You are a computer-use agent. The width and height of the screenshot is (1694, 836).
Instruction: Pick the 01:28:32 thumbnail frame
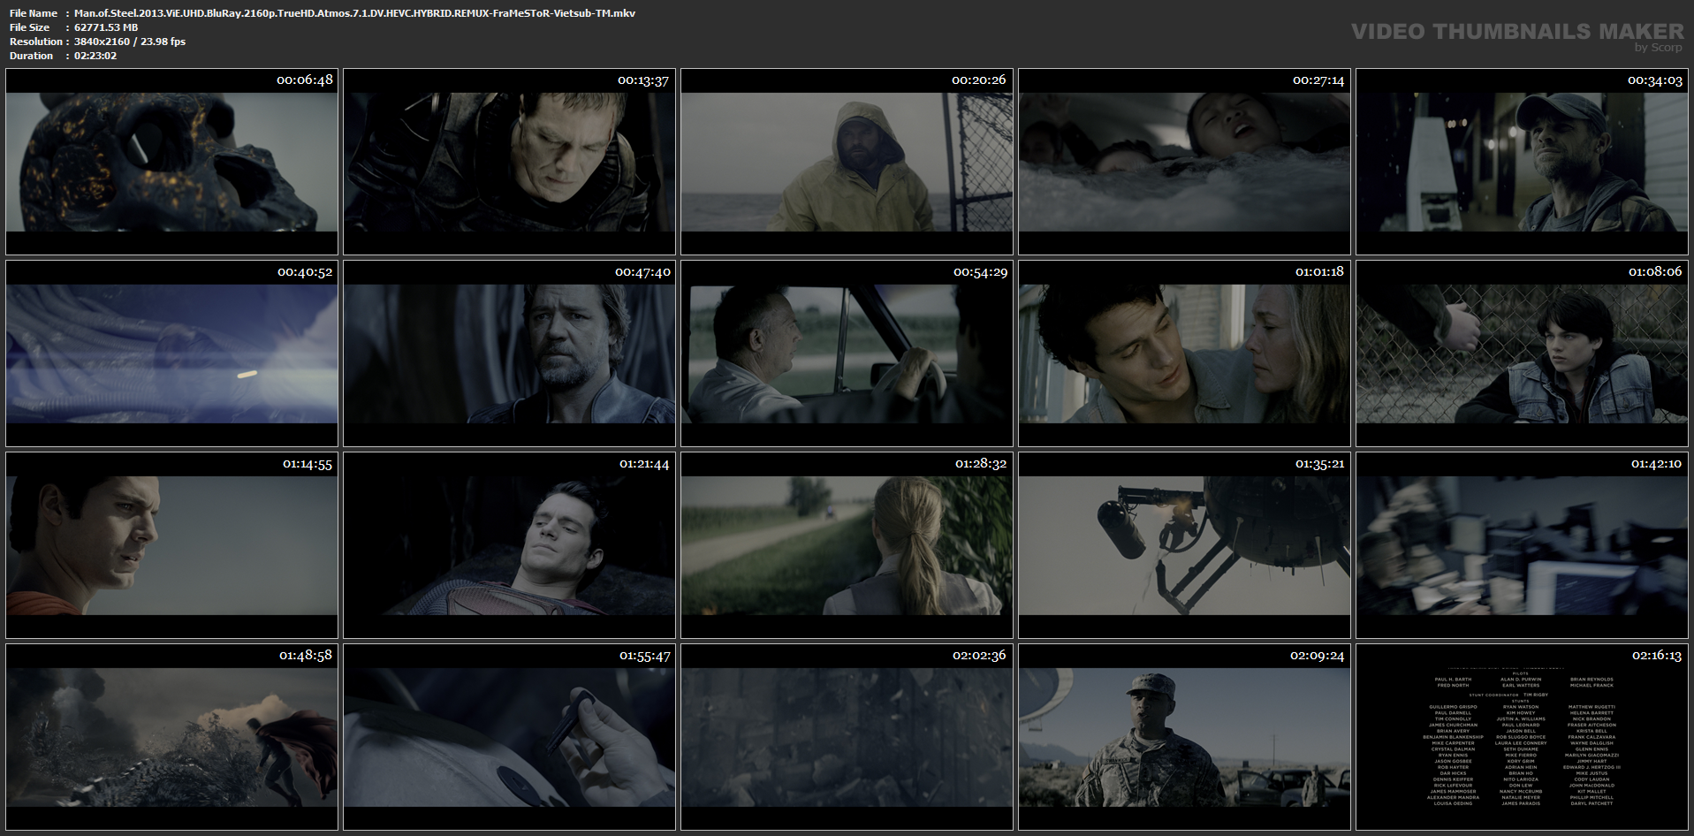click(x=847, y=545)
